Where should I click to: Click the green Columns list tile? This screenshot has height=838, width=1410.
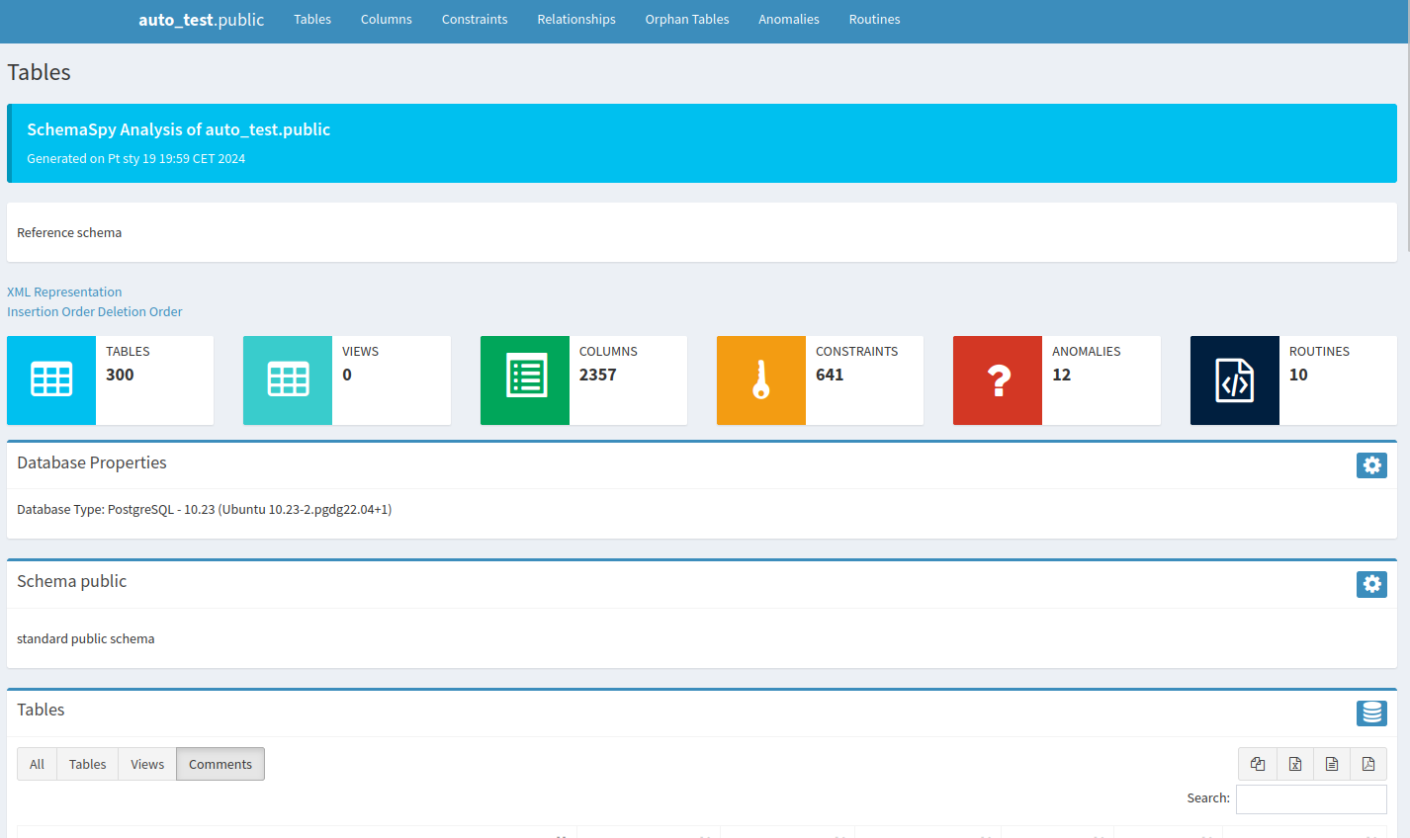524,380
